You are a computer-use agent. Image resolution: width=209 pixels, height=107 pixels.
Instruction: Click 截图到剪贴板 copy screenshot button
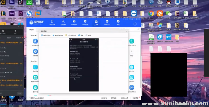coord(58,35)
